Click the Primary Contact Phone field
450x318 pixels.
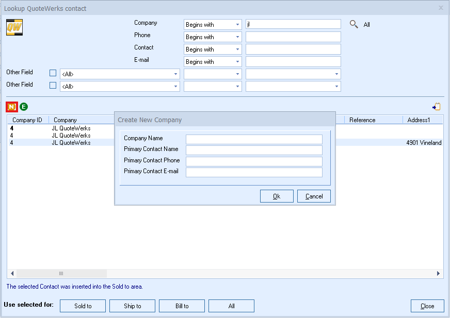(x=254, y=161)
